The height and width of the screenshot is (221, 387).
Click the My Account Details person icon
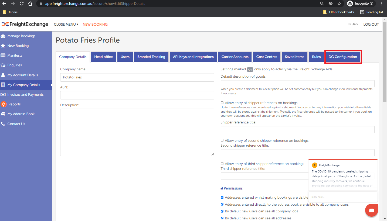(3, 75)
